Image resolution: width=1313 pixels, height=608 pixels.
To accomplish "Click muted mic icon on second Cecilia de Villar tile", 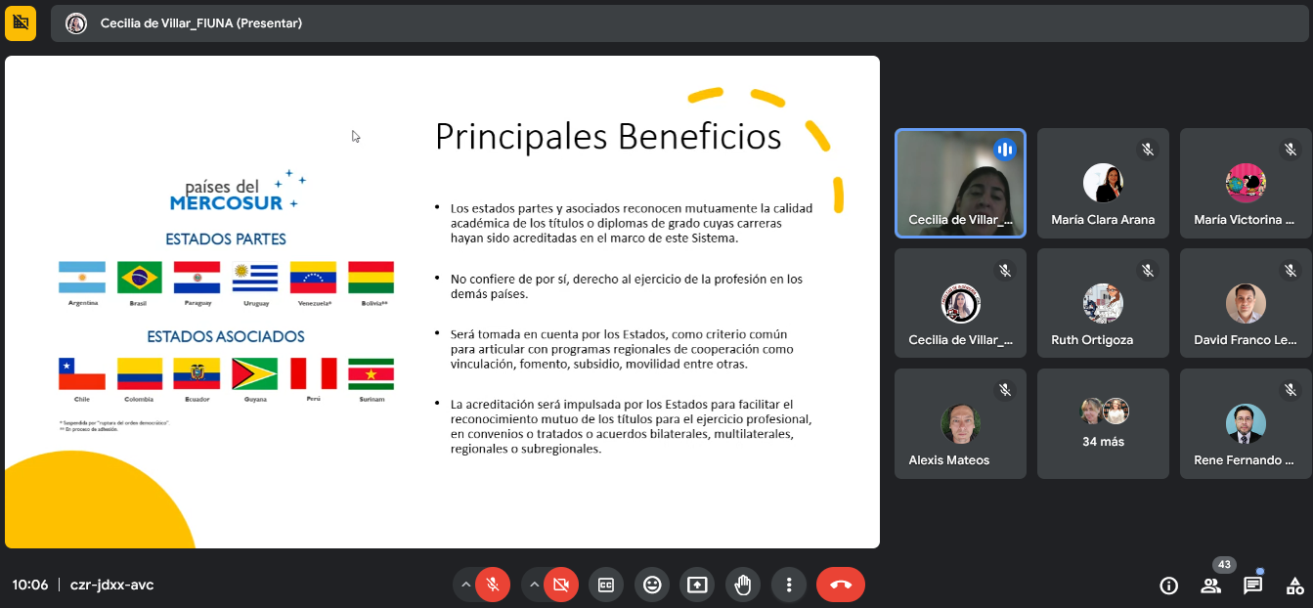I will (x=1005, y=270).
